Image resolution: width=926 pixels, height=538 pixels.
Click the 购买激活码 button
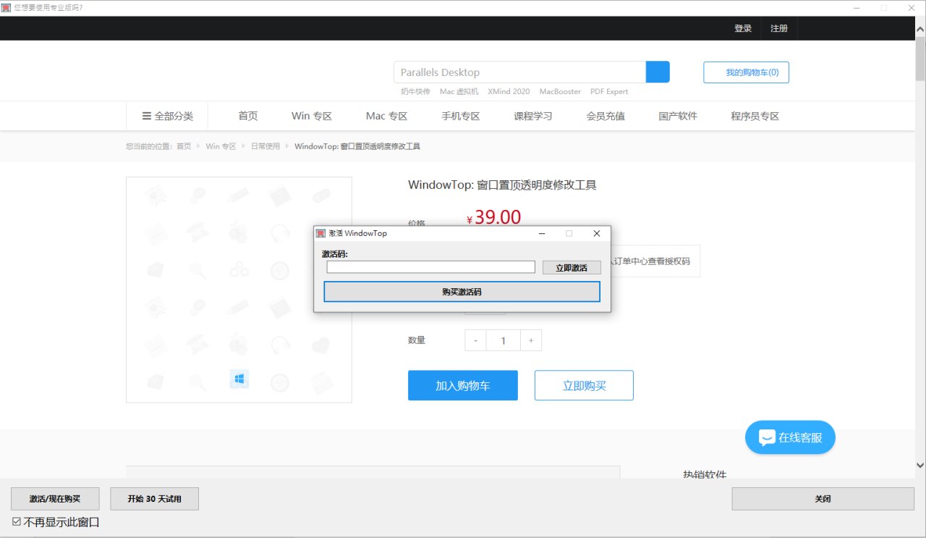pos(462,292)
